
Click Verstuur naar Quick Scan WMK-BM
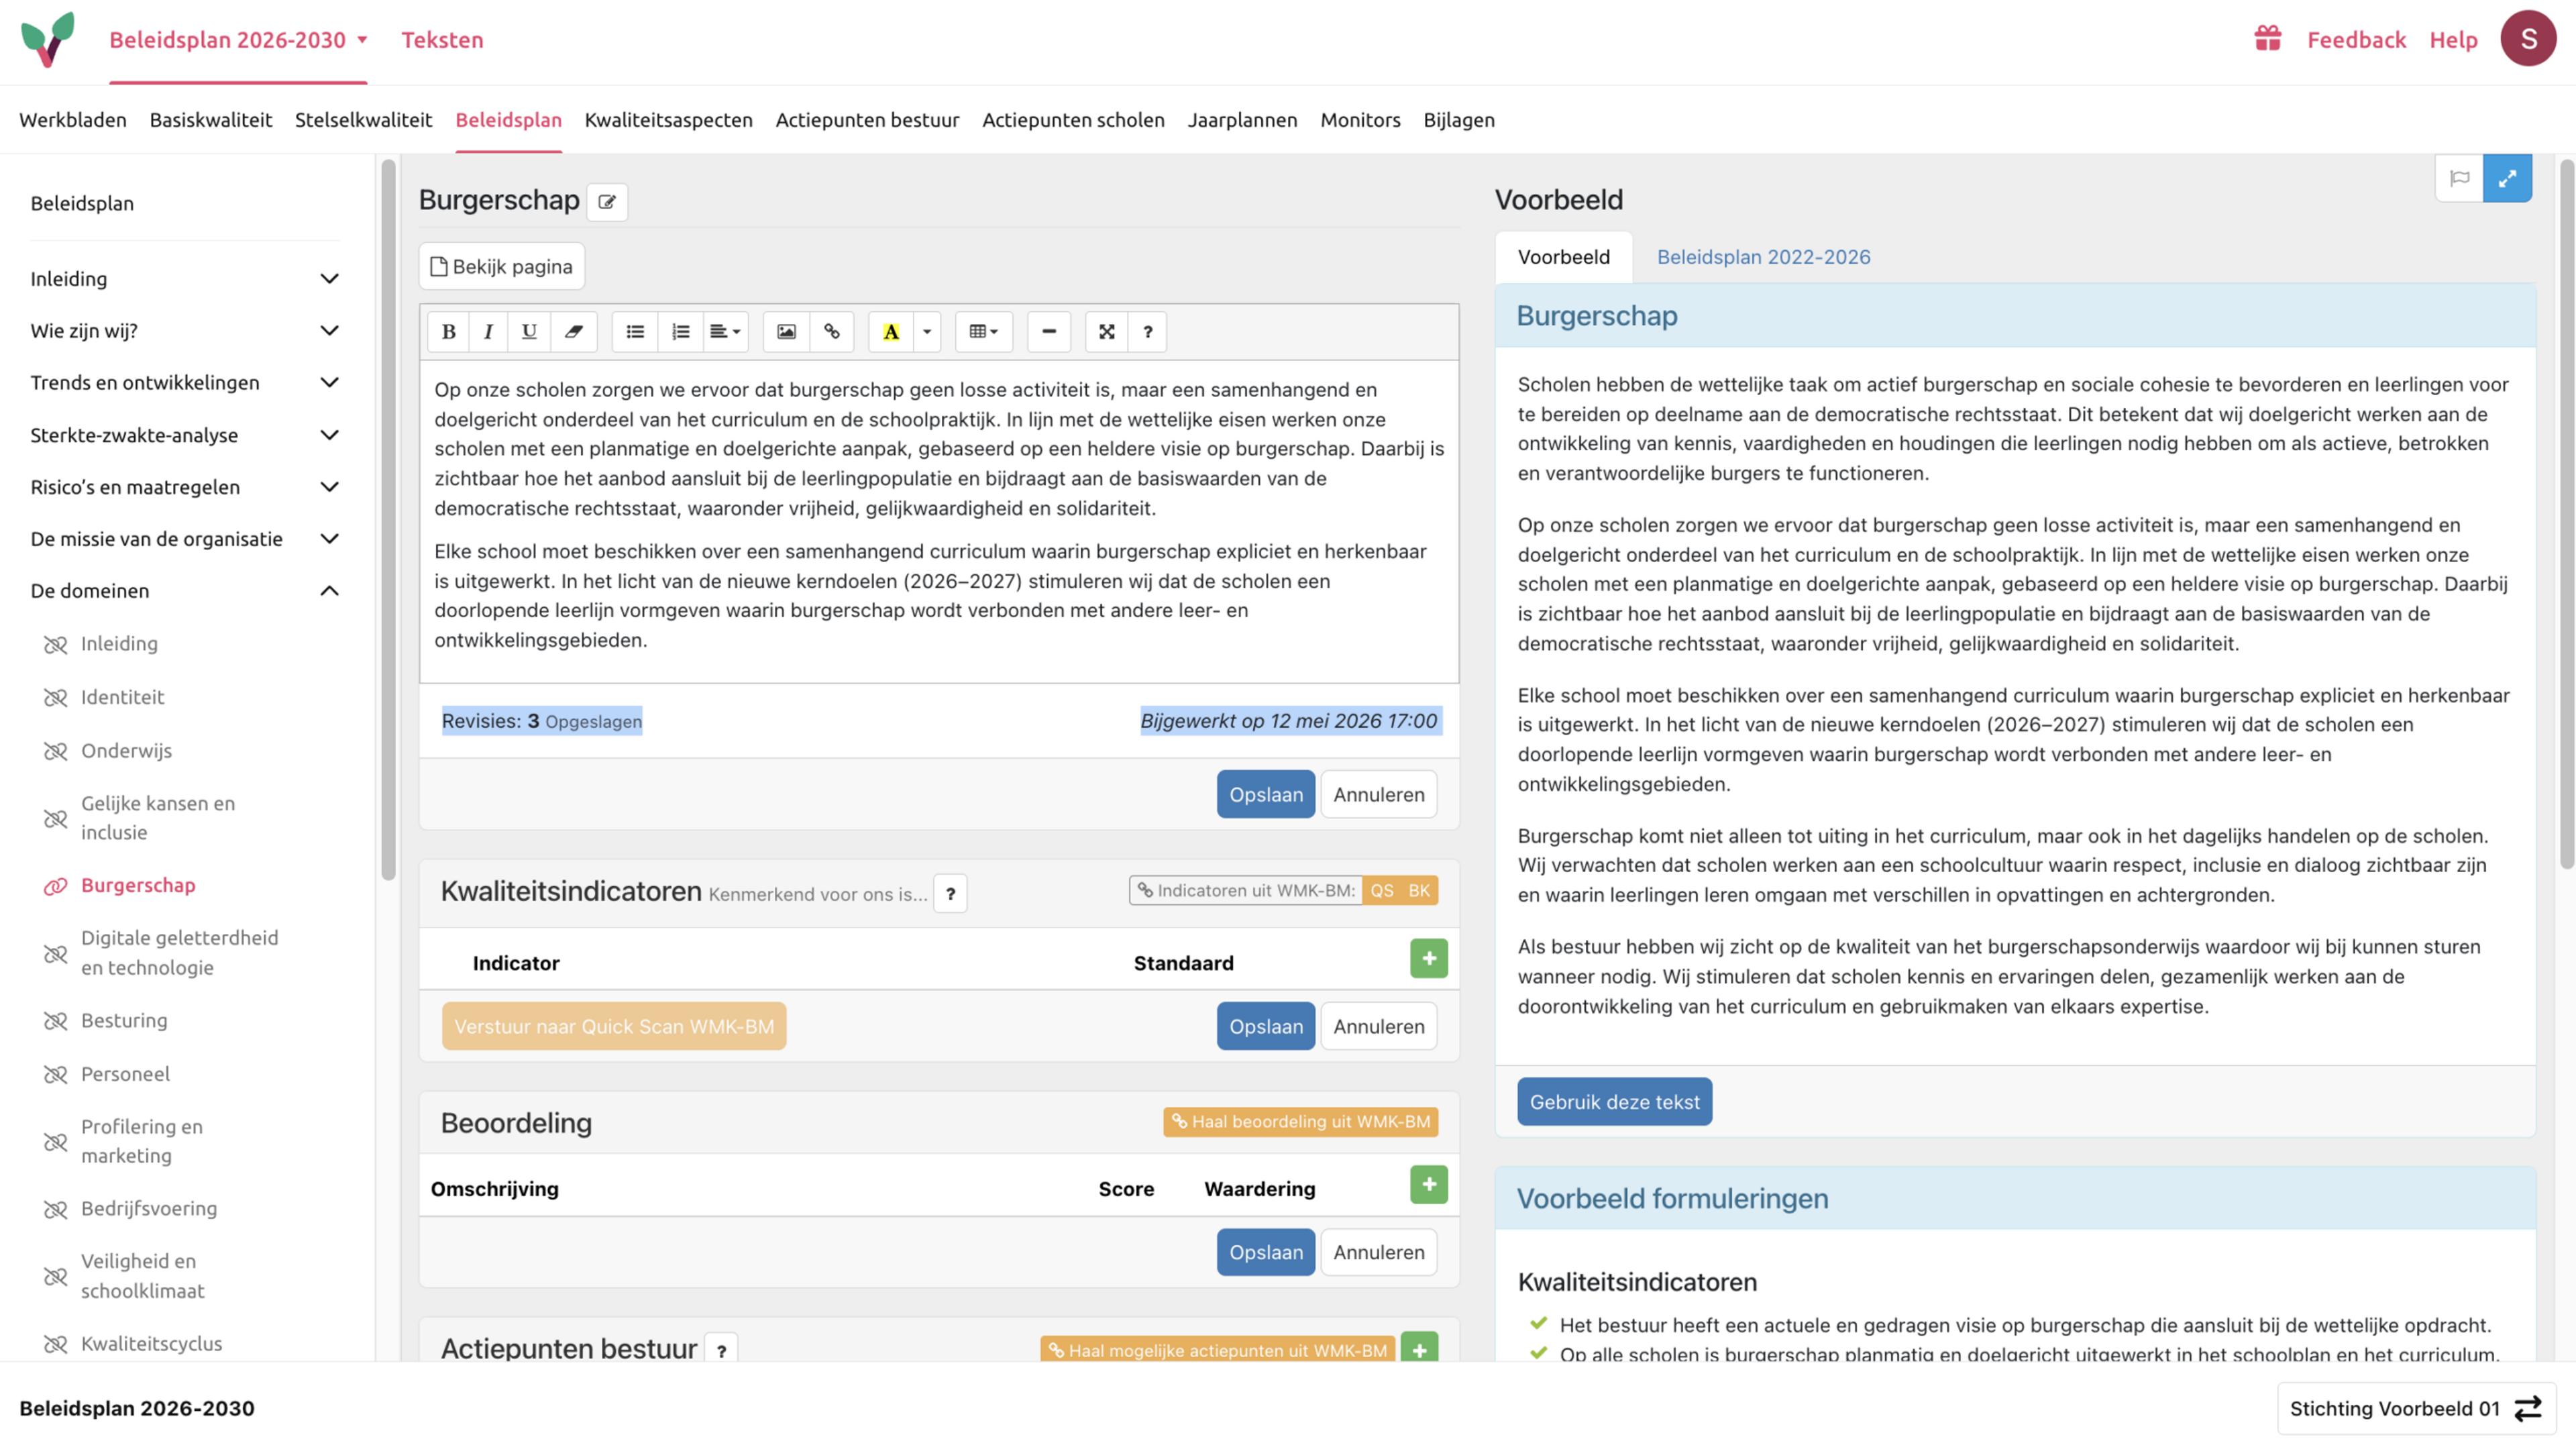(614, 1027)
